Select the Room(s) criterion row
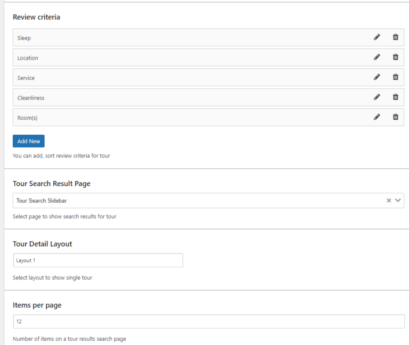 [x=208, y=117]
